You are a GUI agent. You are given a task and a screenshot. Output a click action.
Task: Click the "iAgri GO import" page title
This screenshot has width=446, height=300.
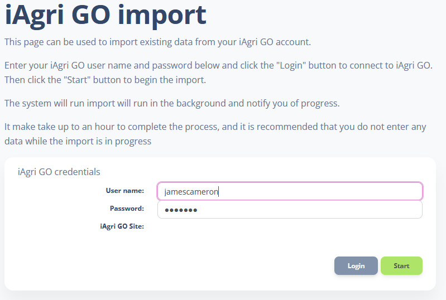[x=105, y=15]
